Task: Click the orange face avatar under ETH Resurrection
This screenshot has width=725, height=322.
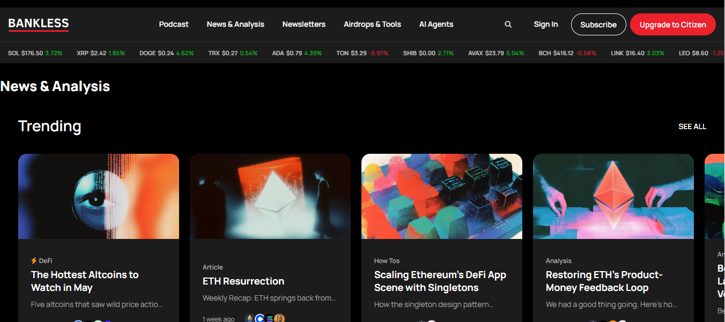Action: tap(279, 319)
